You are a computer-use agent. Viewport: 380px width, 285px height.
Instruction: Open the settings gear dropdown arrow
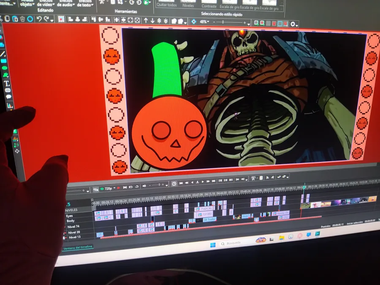pos(297,25)
